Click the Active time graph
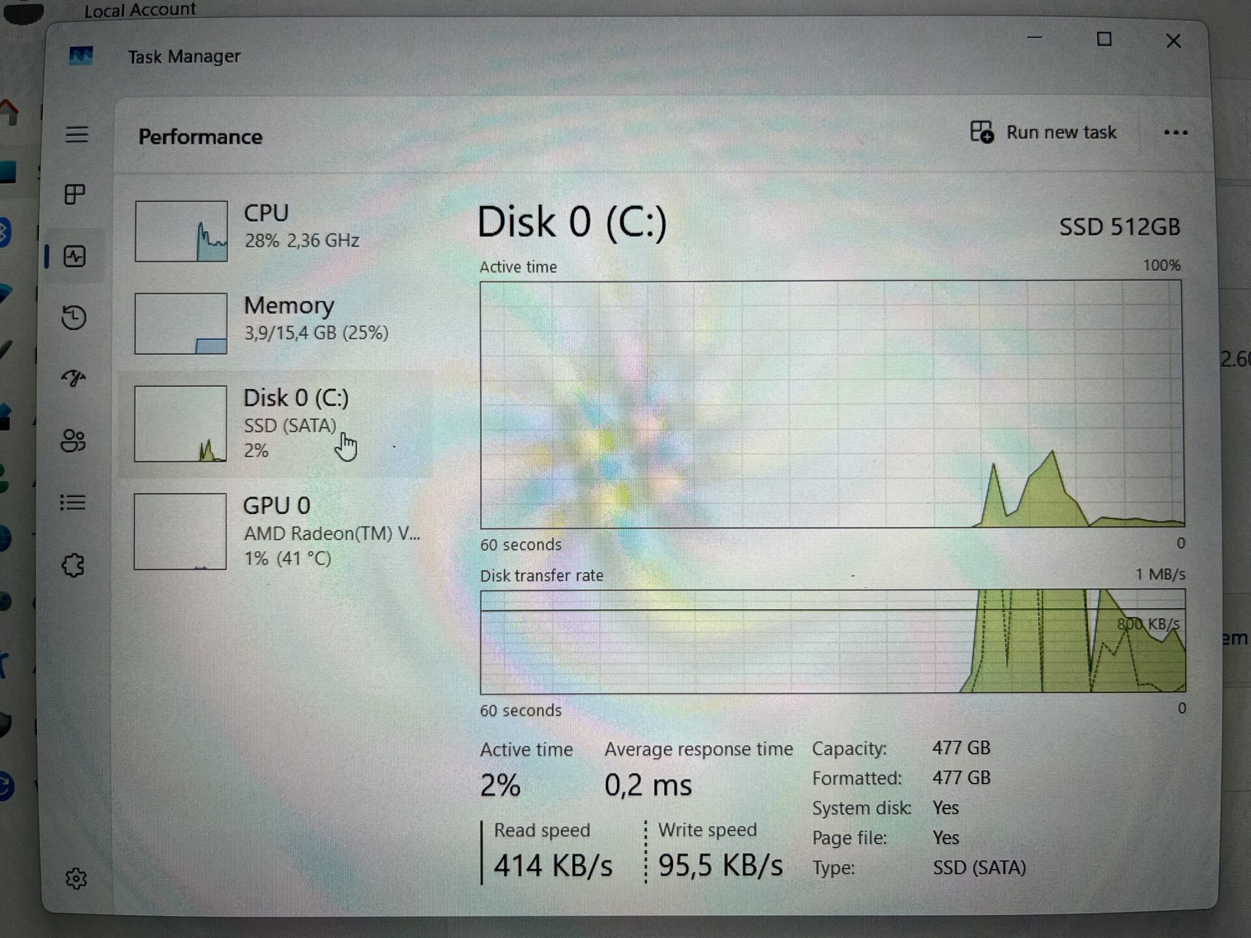The height and width of the screenshot is (938, 1251). point(832,404)
